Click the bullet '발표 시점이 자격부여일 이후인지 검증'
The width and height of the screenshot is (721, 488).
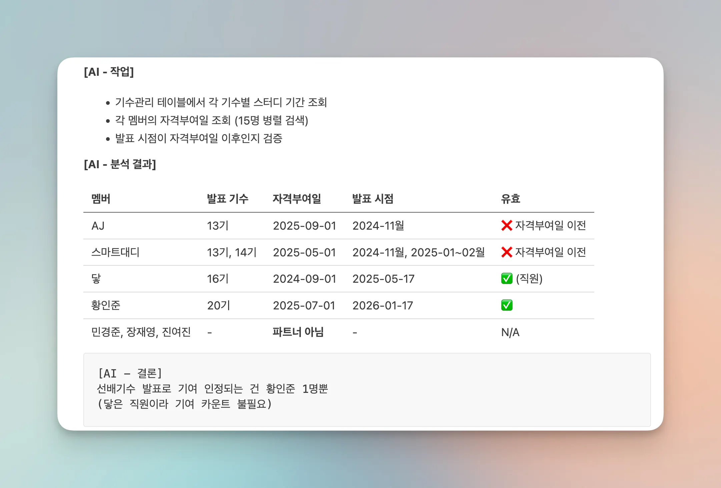pyautogui.click(x=199, y=138)
